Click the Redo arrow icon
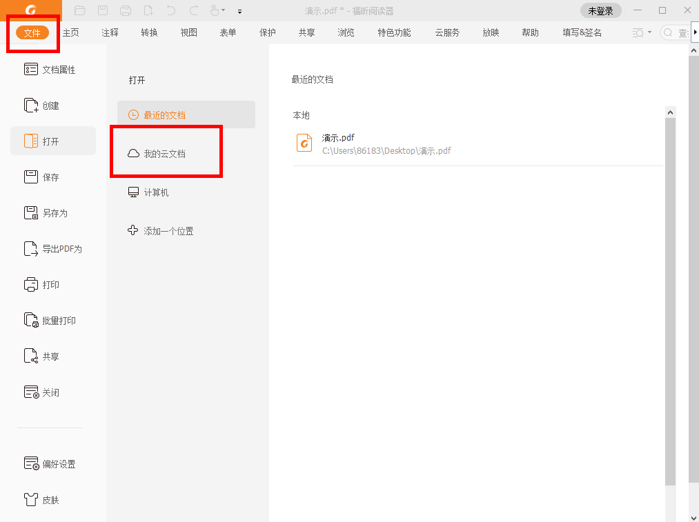The image size is (699, 522). point(195,10)
